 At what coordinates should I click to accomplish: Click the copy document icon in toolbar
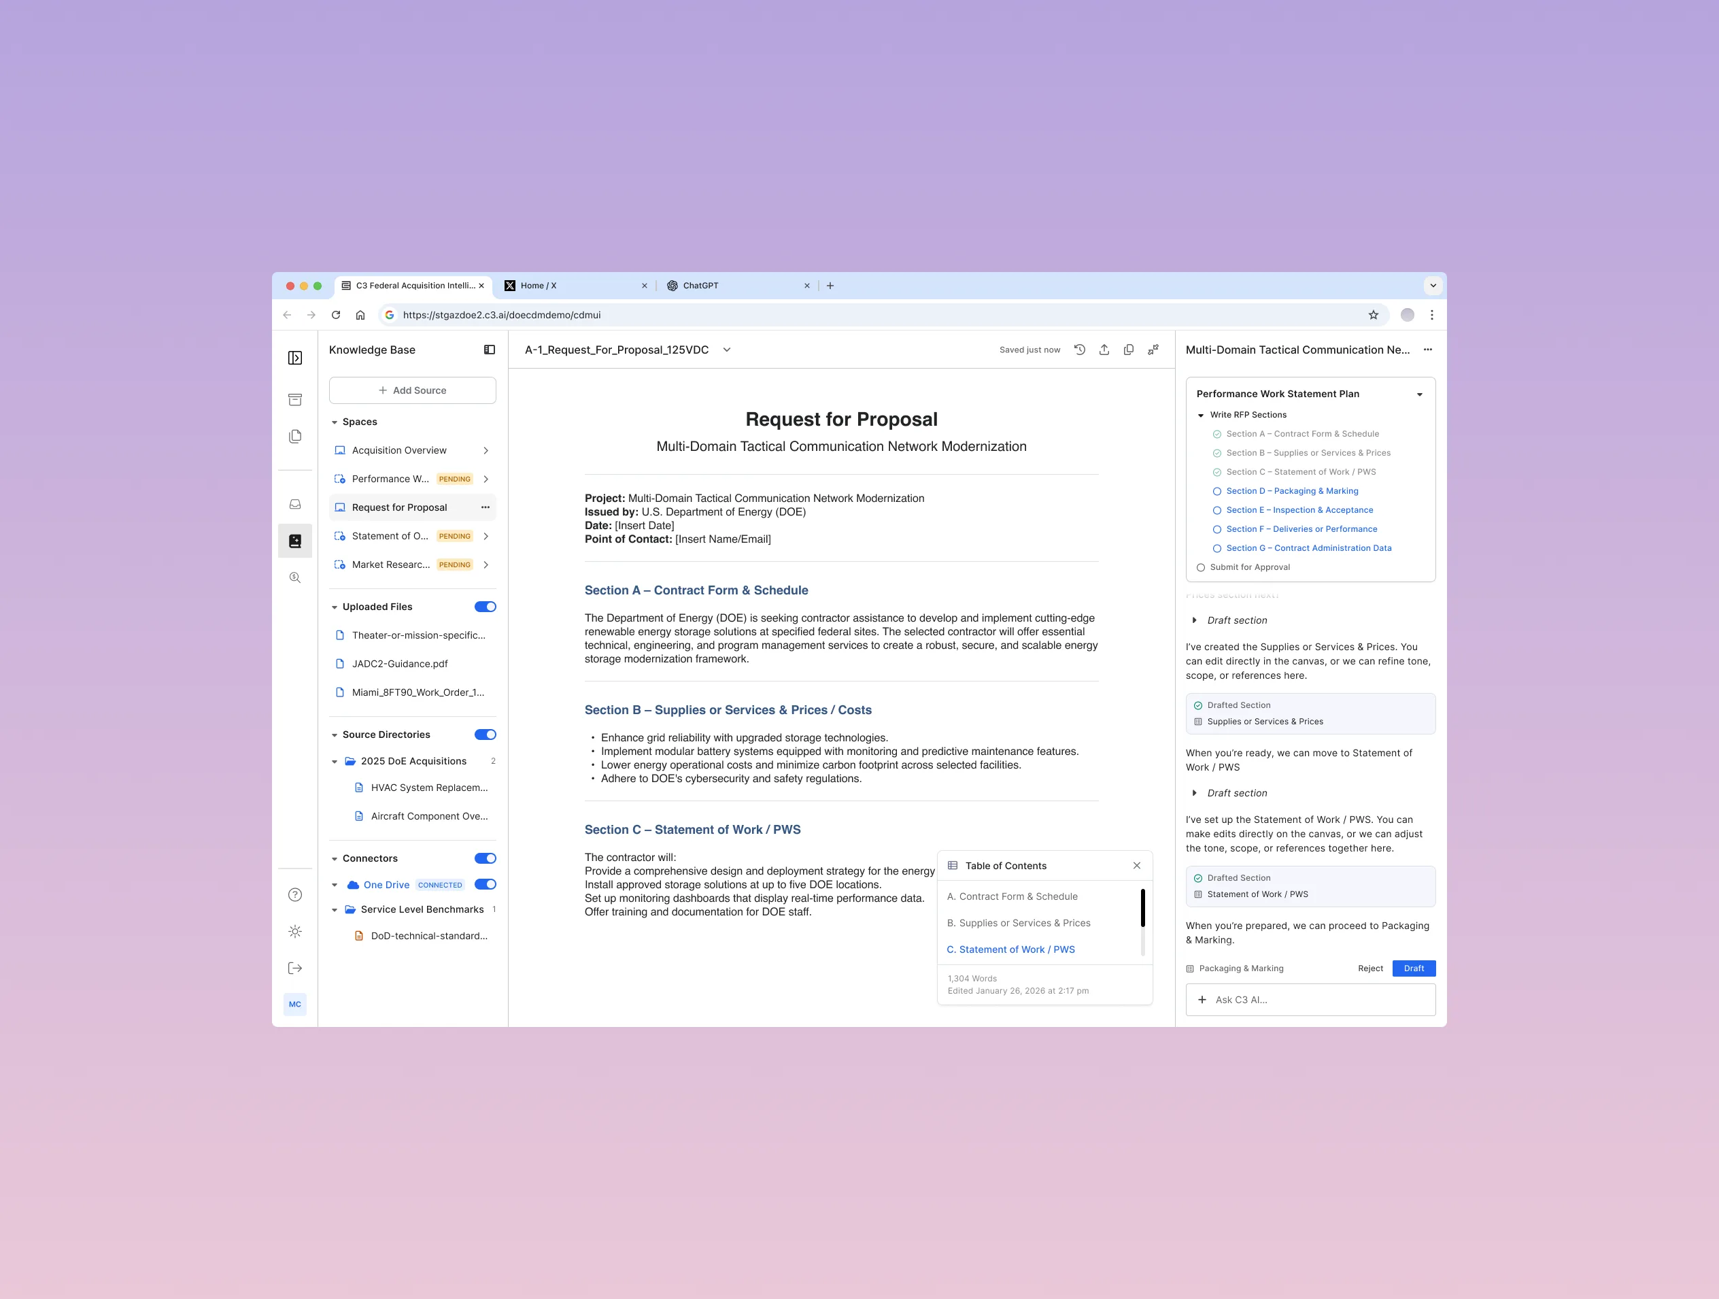(x=1128, y=350)
